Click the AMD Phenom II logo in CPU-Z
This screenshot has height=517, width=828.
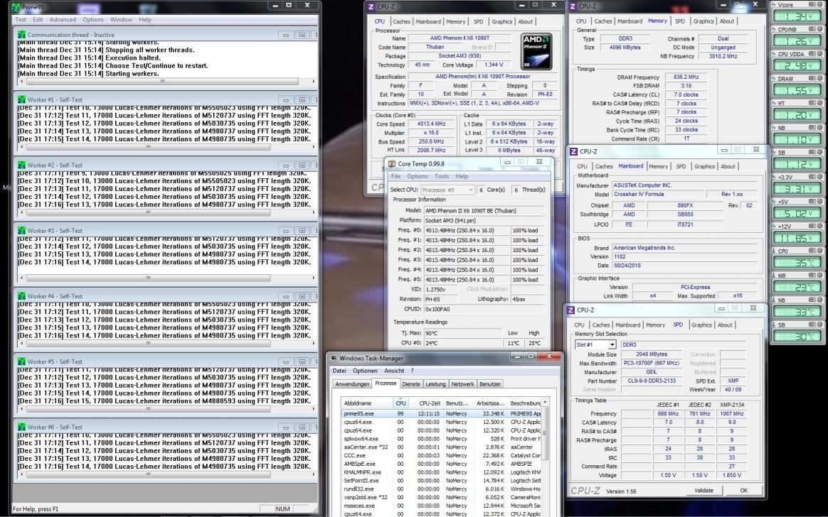[x=536, y=52]
